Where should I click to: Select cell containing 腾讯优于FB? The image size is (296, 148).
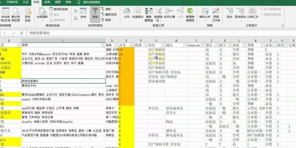[x=63, y=86]
